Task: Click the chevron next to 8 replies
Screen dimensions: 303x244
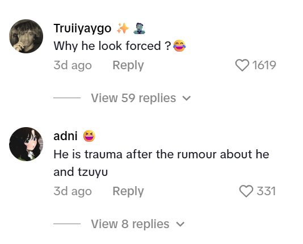Action: (180, 224)
